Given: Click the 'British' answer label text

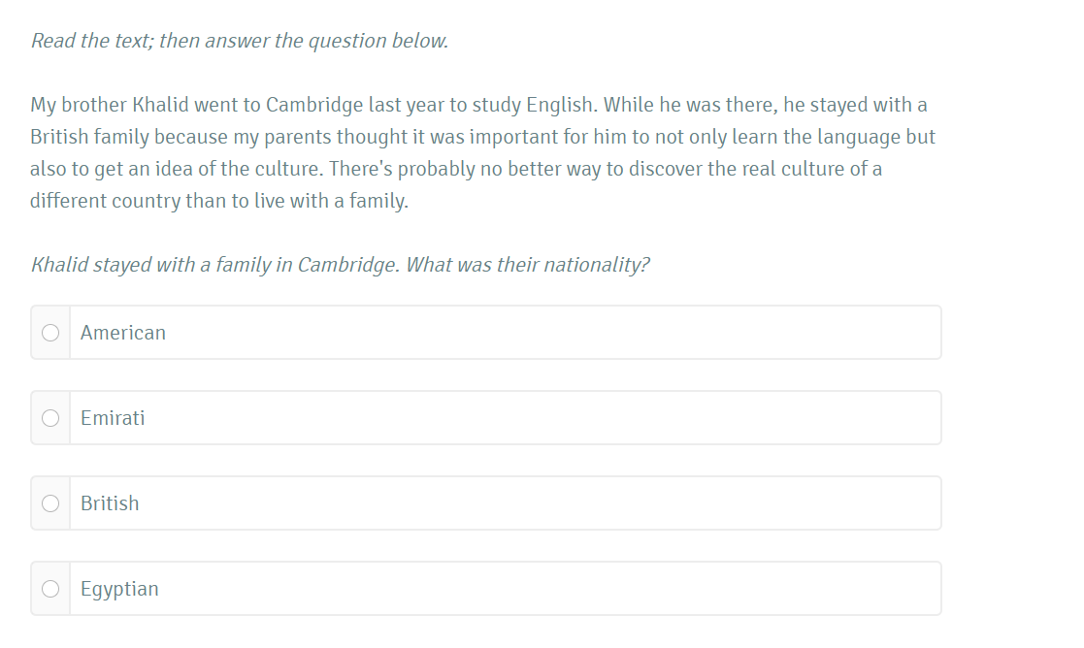Looking at the screenshot, I should 110,503.
